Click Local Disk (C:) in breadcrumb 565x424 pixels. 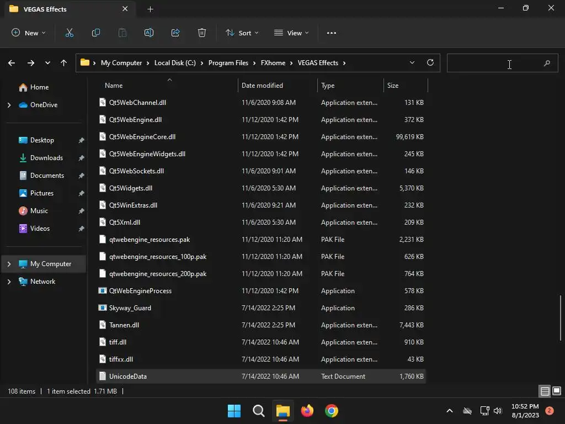click(x=175, y=63)
